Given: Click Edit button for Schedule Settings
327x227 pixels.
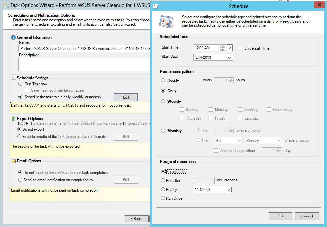Looking at the screenshot, I should click(x=126, y=97).
